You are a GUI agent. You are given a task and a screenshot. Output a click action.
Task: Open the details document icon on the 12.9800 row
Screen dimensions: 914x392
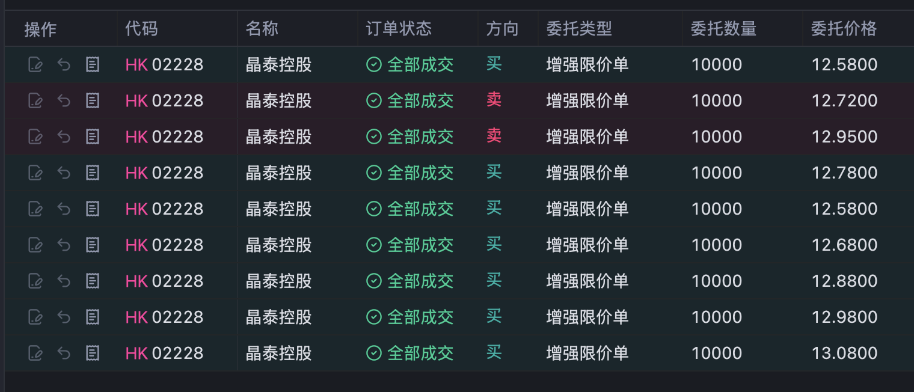[93, 317]
